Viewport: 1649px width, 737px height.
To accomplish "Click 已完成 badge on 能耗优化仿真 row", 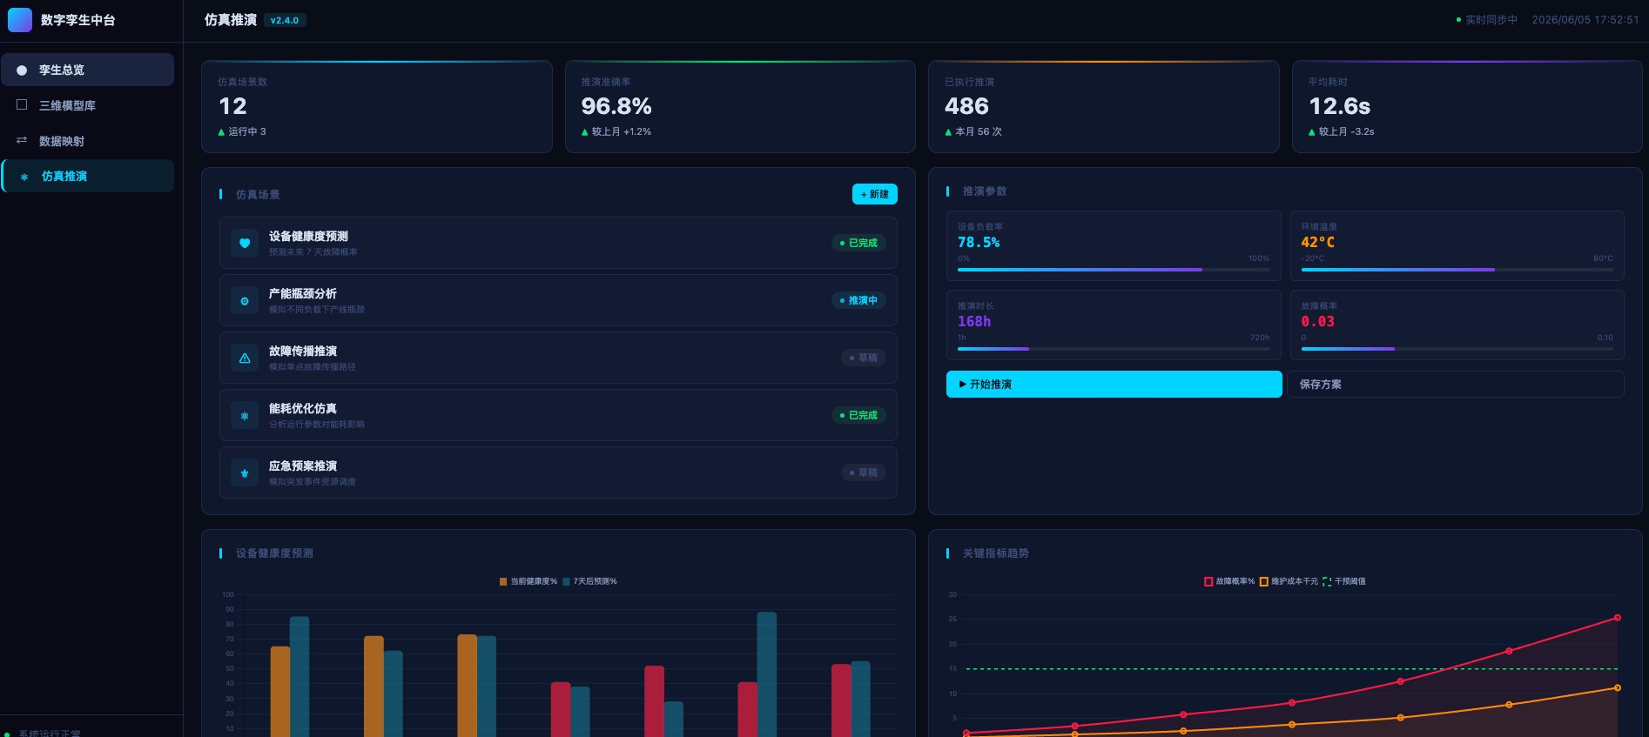I will [x=858, y=416].
